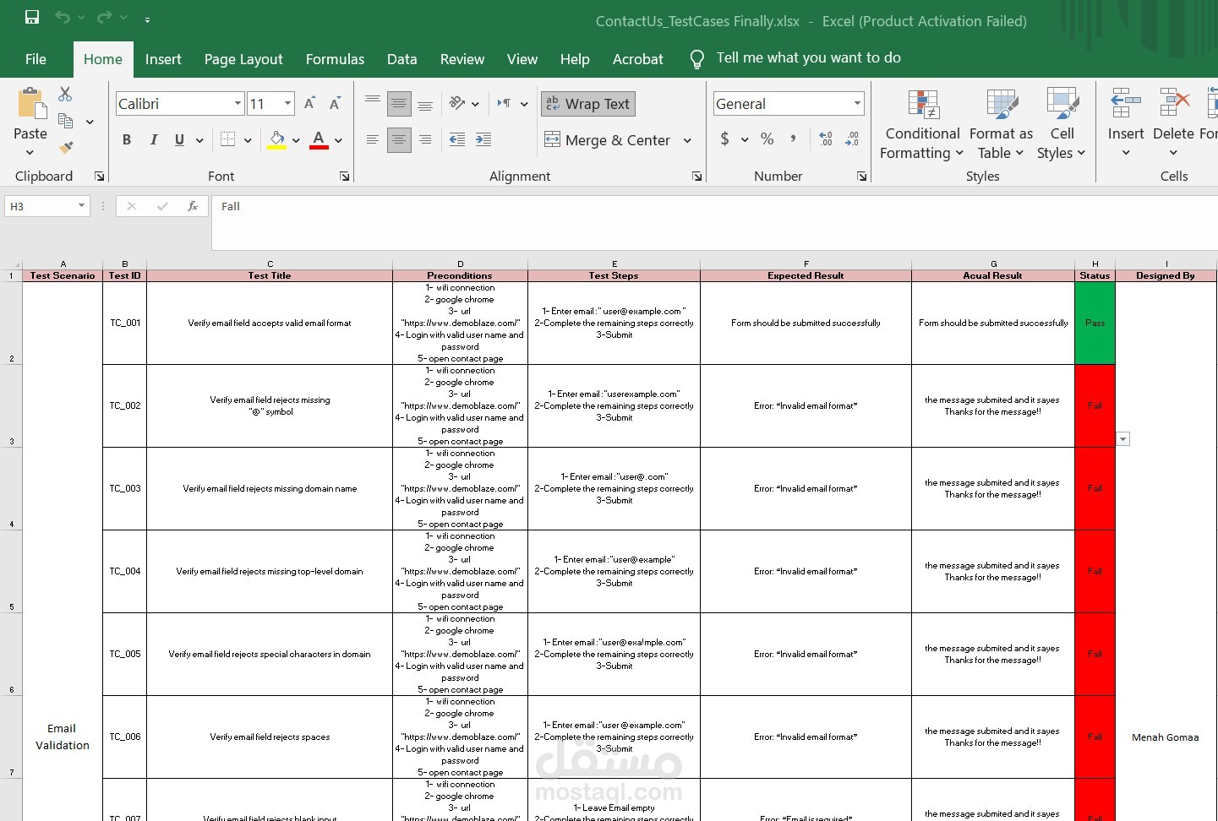The width and height of the screenshot is (1218, 821).
Task: Apply Comma Style number format
Action: coord(793,139)
